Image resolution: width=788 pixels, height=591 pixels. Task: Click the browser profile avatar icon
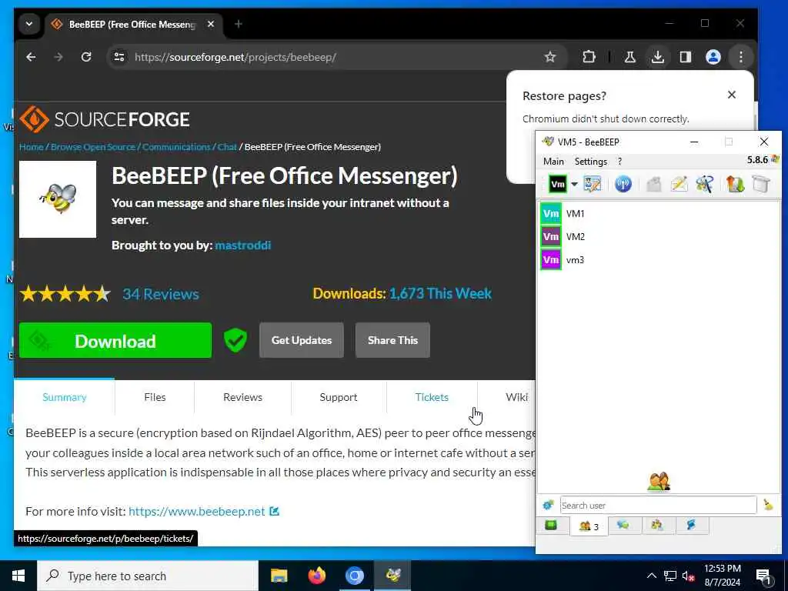[x=713, y=57]
